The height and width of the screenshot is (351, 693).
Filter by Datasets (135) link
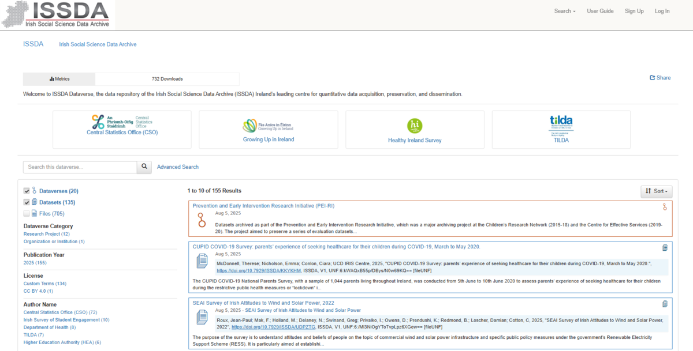click(57, 202)
